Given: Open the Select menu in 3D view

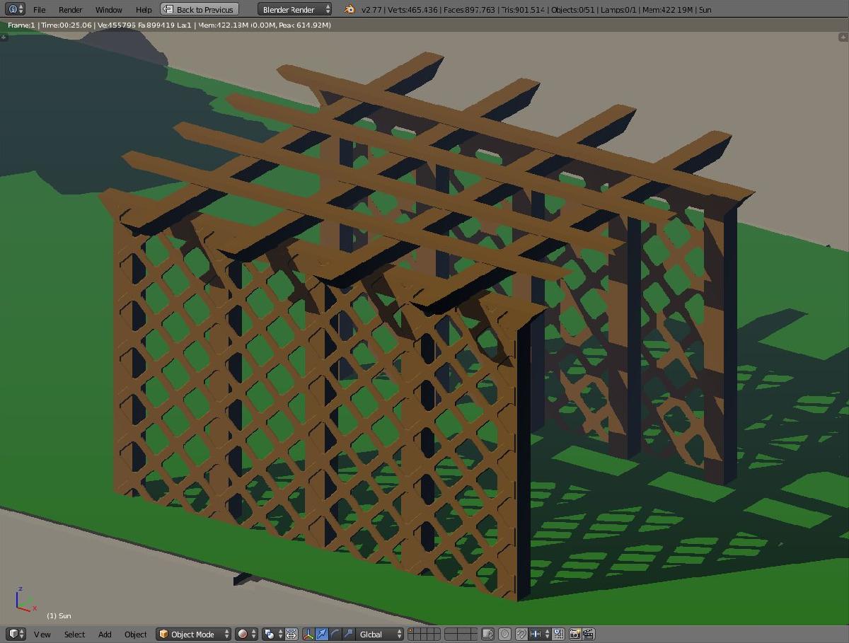Looking at the screenshot, I should coord(74,635).
